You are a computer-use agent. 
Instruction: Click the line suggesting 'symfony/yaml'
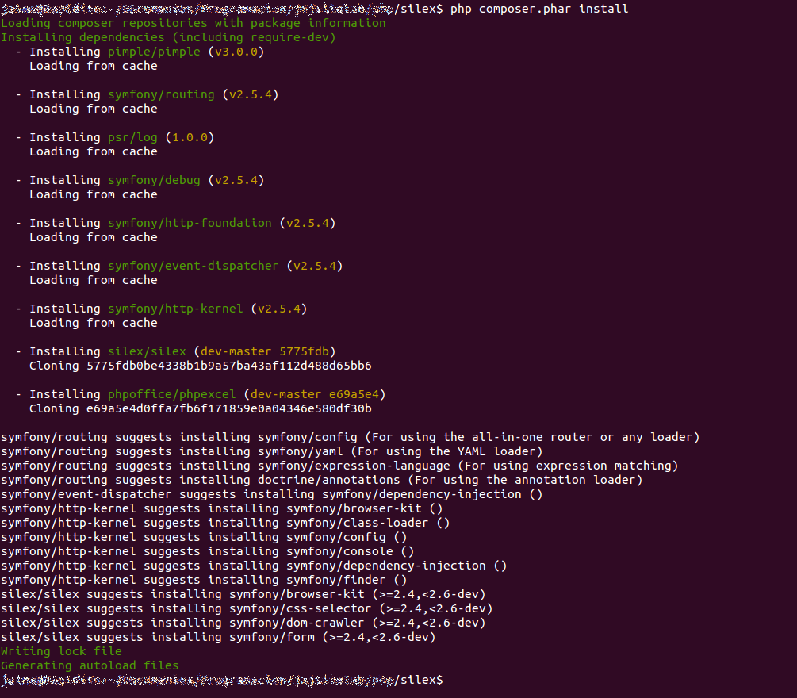coord(272,451)
